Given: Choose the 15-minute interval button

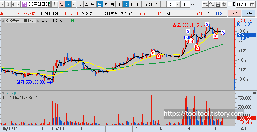Looking at the screenshot, I should (x=145, y=4).
